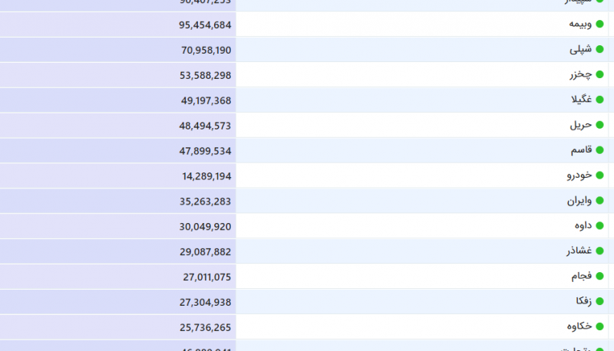Viewport: 614px width, 351px height.
Task: Open the قاسم symbol link
Action: (579, 150)
